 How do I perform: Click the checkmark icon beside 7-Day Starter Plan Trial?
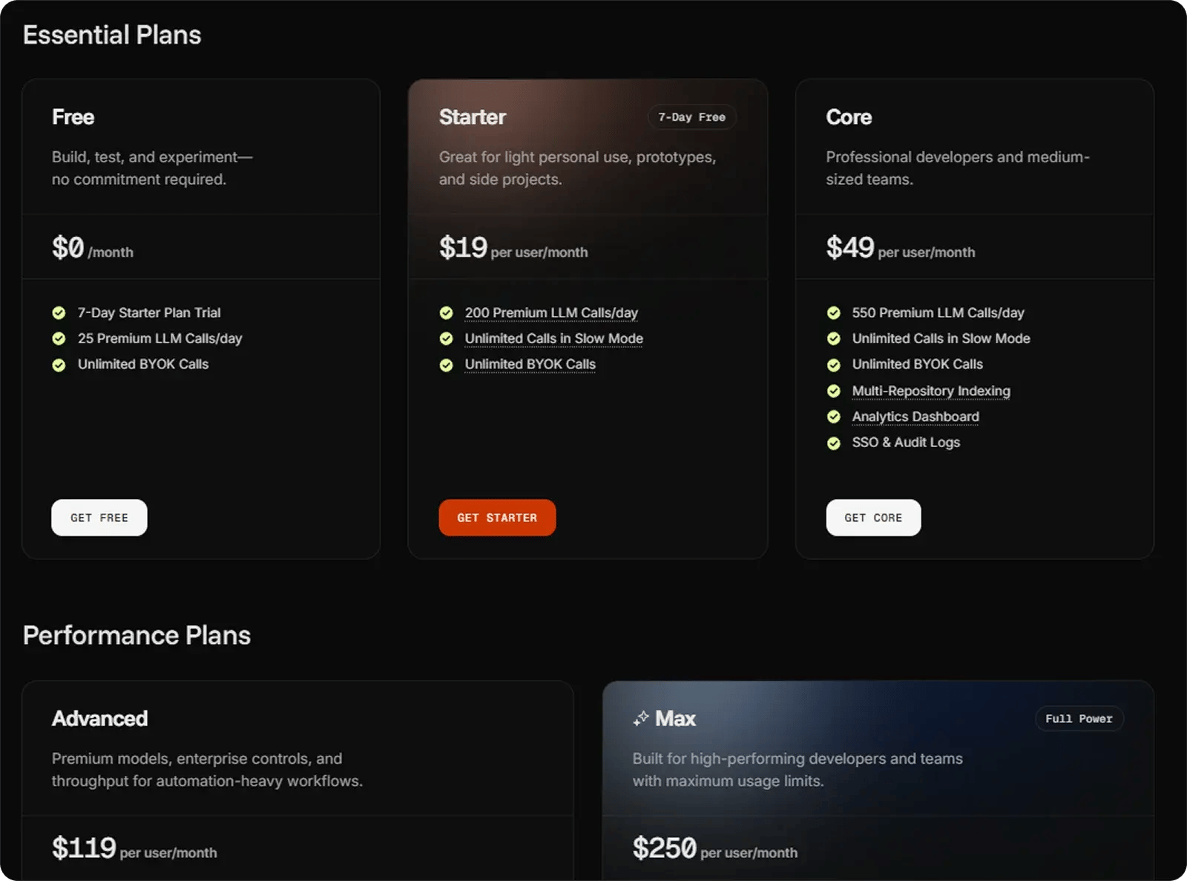click(x=59, y=312)
